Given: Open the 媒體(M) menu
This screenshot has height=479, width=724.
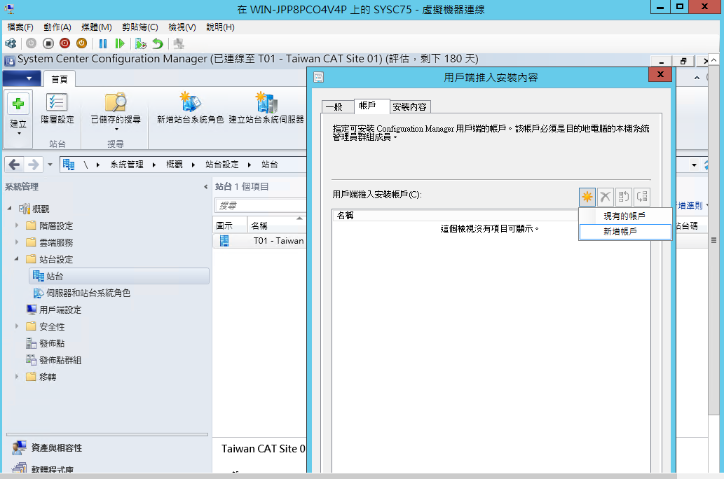Looking at the screenshot, I should (x=97, y=27).
